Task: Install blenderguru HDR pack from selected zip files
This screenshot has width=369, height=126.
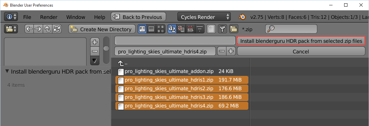Action: [x=301, y=41]
